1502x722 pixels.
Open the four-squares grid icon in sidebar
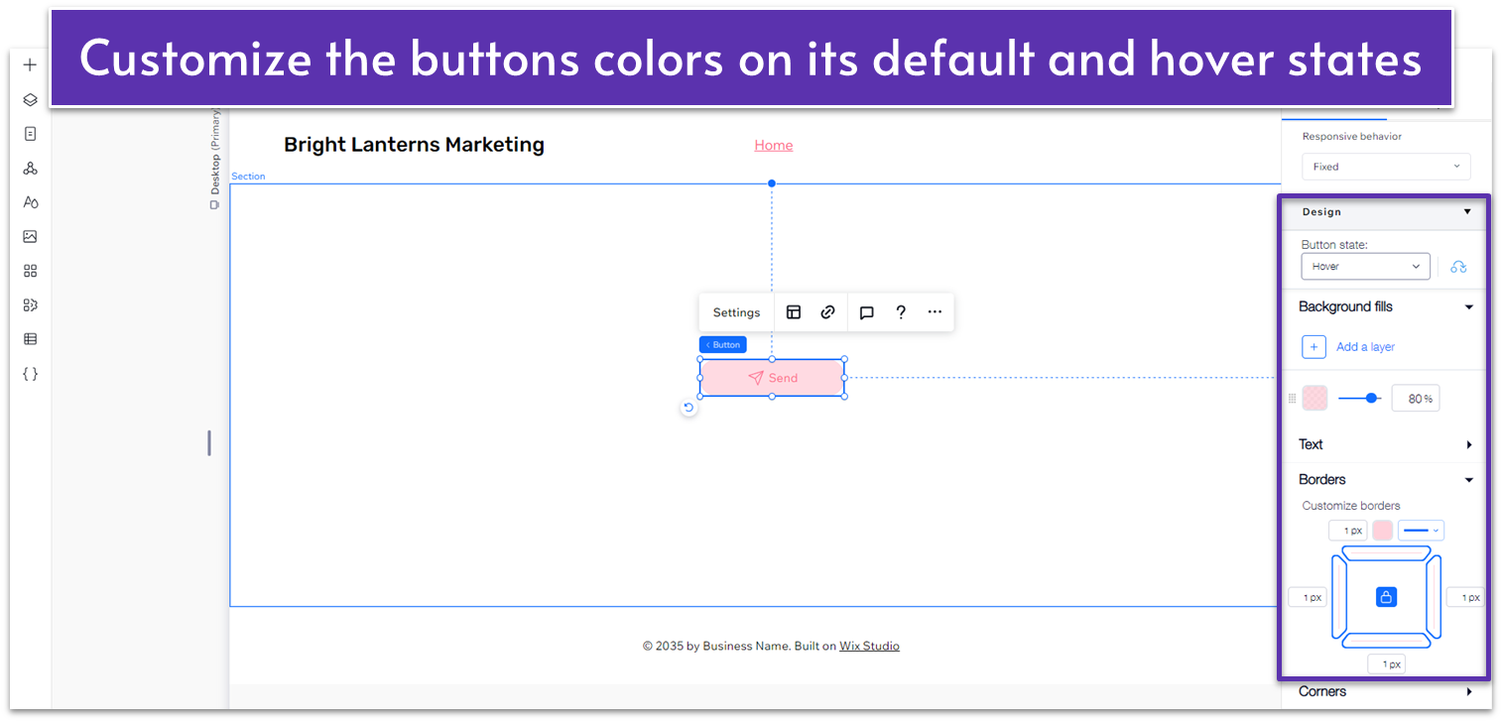(x=30, y=271)
